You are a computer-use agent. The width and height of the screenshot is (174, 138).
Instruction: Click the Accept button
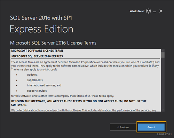tap(151, 127)
